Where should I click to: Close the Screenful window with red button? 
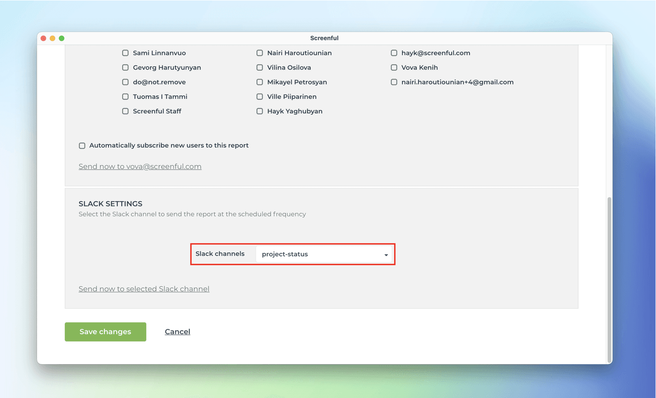[43, 38]
